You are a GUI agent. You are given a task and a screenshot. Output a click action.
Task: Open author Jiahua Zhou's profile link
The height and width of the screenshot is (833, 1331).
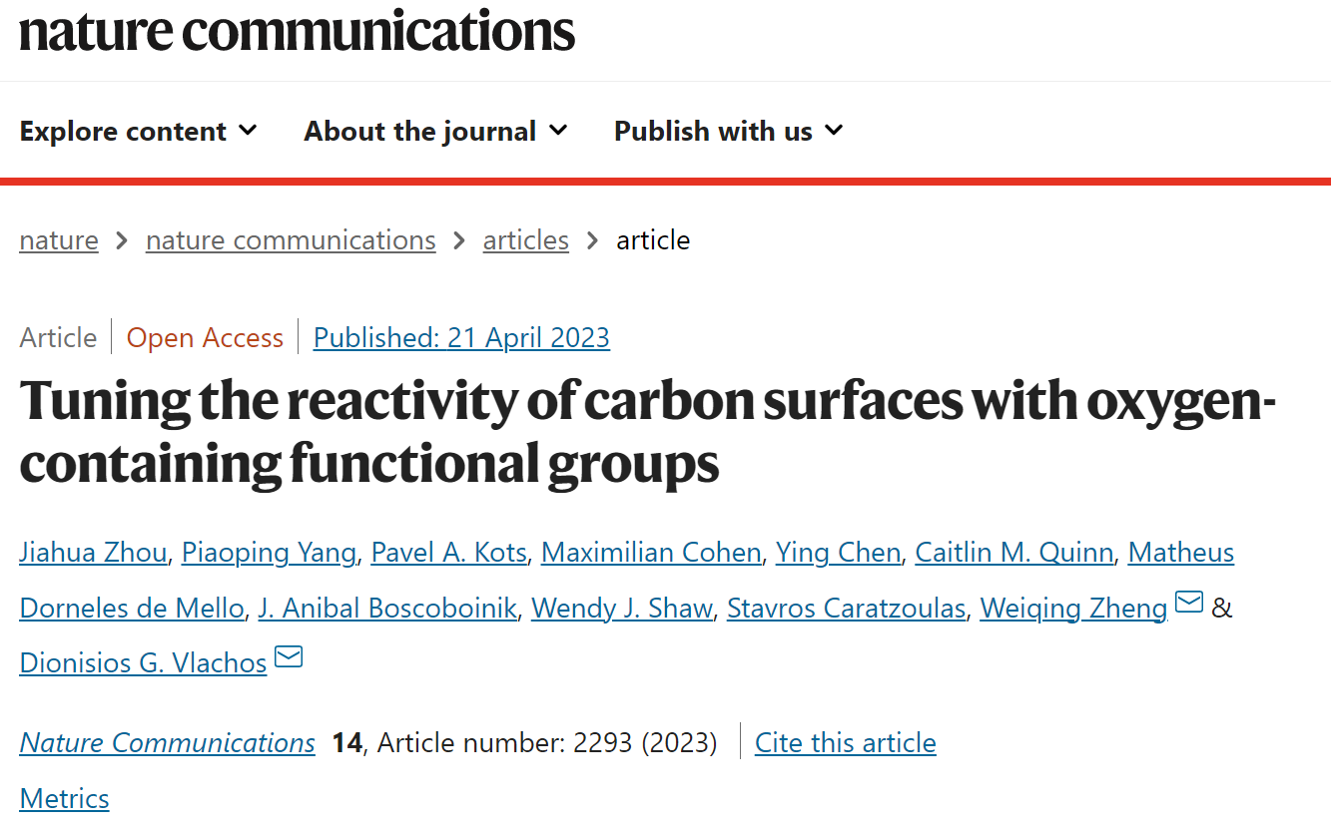93,552
